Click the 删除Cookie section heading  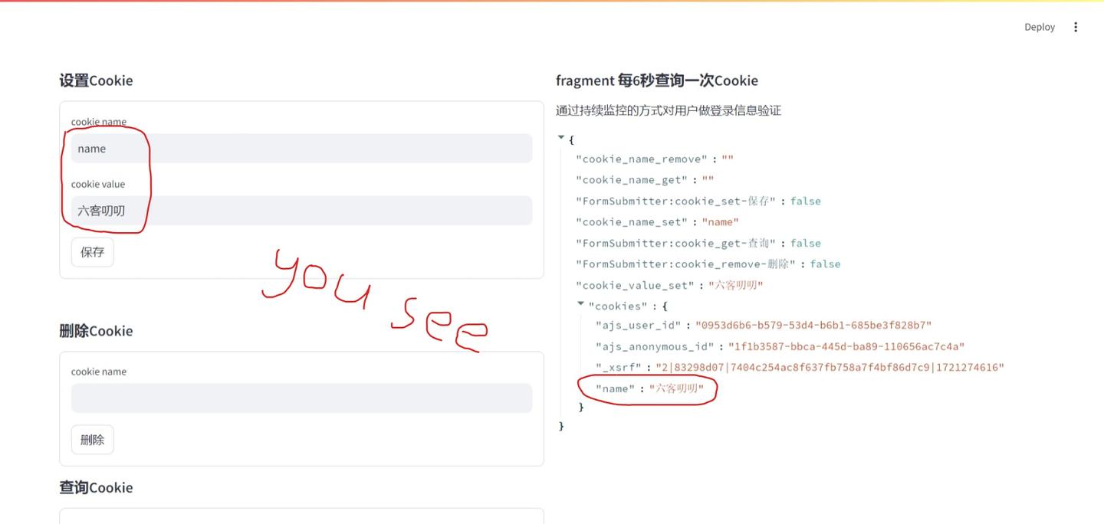96,330
